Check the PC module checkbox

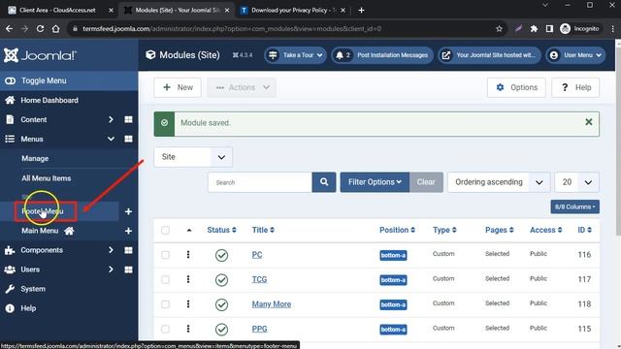165,255
